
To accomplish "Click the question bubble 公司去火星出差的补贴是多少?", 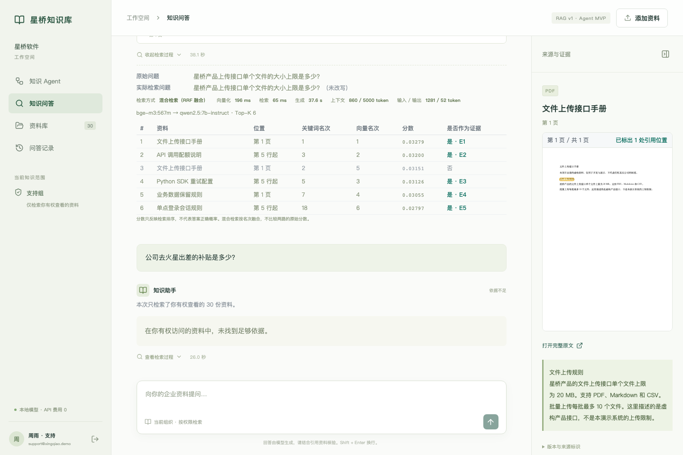I will click(x=322, y=258).
